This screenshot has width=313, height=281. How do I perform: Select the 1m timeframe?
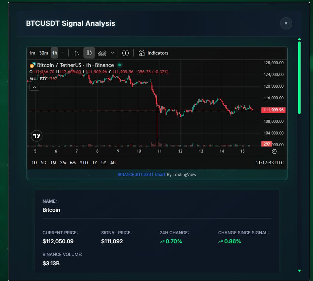[x=32, y=53]
